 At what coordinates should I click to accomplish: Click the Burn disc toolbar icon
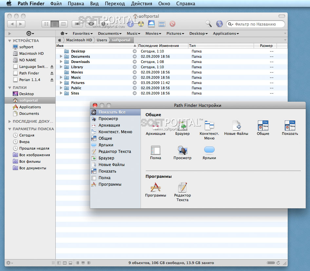[141, 24]
